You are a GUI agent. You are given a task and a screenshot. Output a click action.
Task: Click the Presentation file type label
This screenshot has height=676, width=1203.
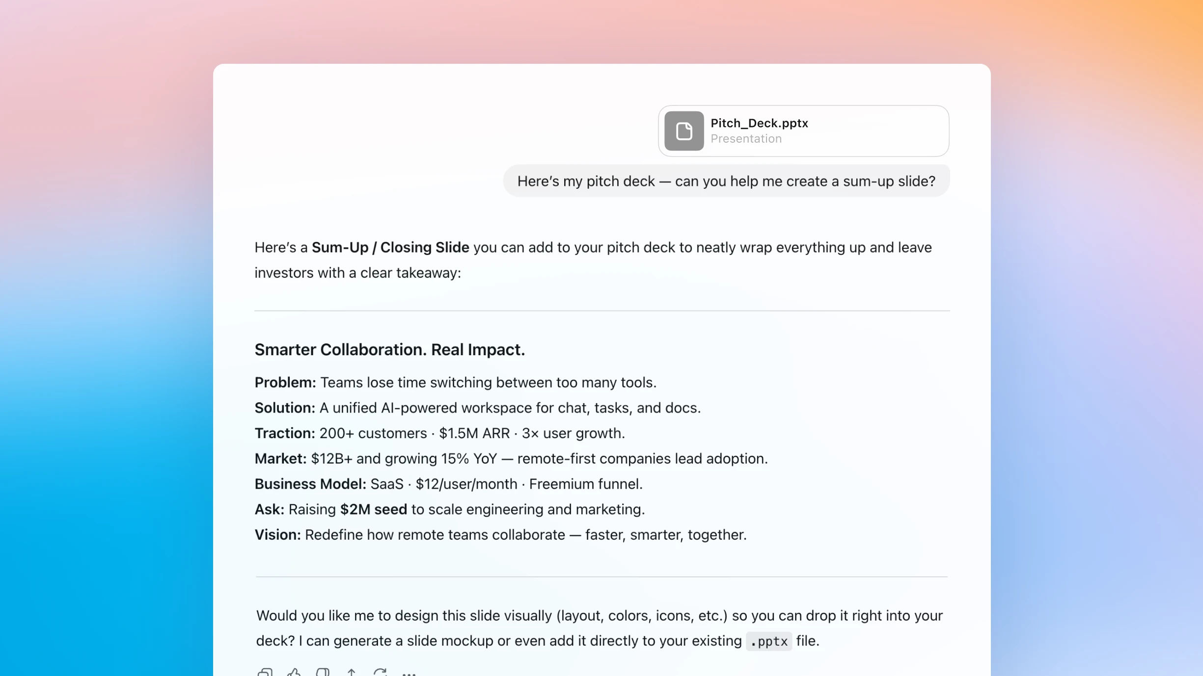click(x=745, y=139)
